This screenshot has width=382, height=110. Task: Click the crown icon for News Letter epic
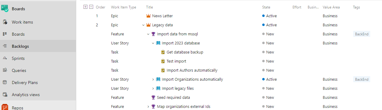click(x=148, y=16)
